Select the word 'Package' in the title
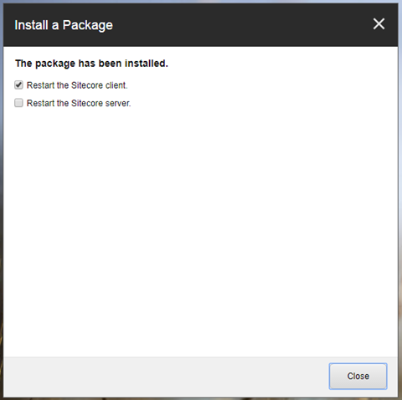 point(88,26)
